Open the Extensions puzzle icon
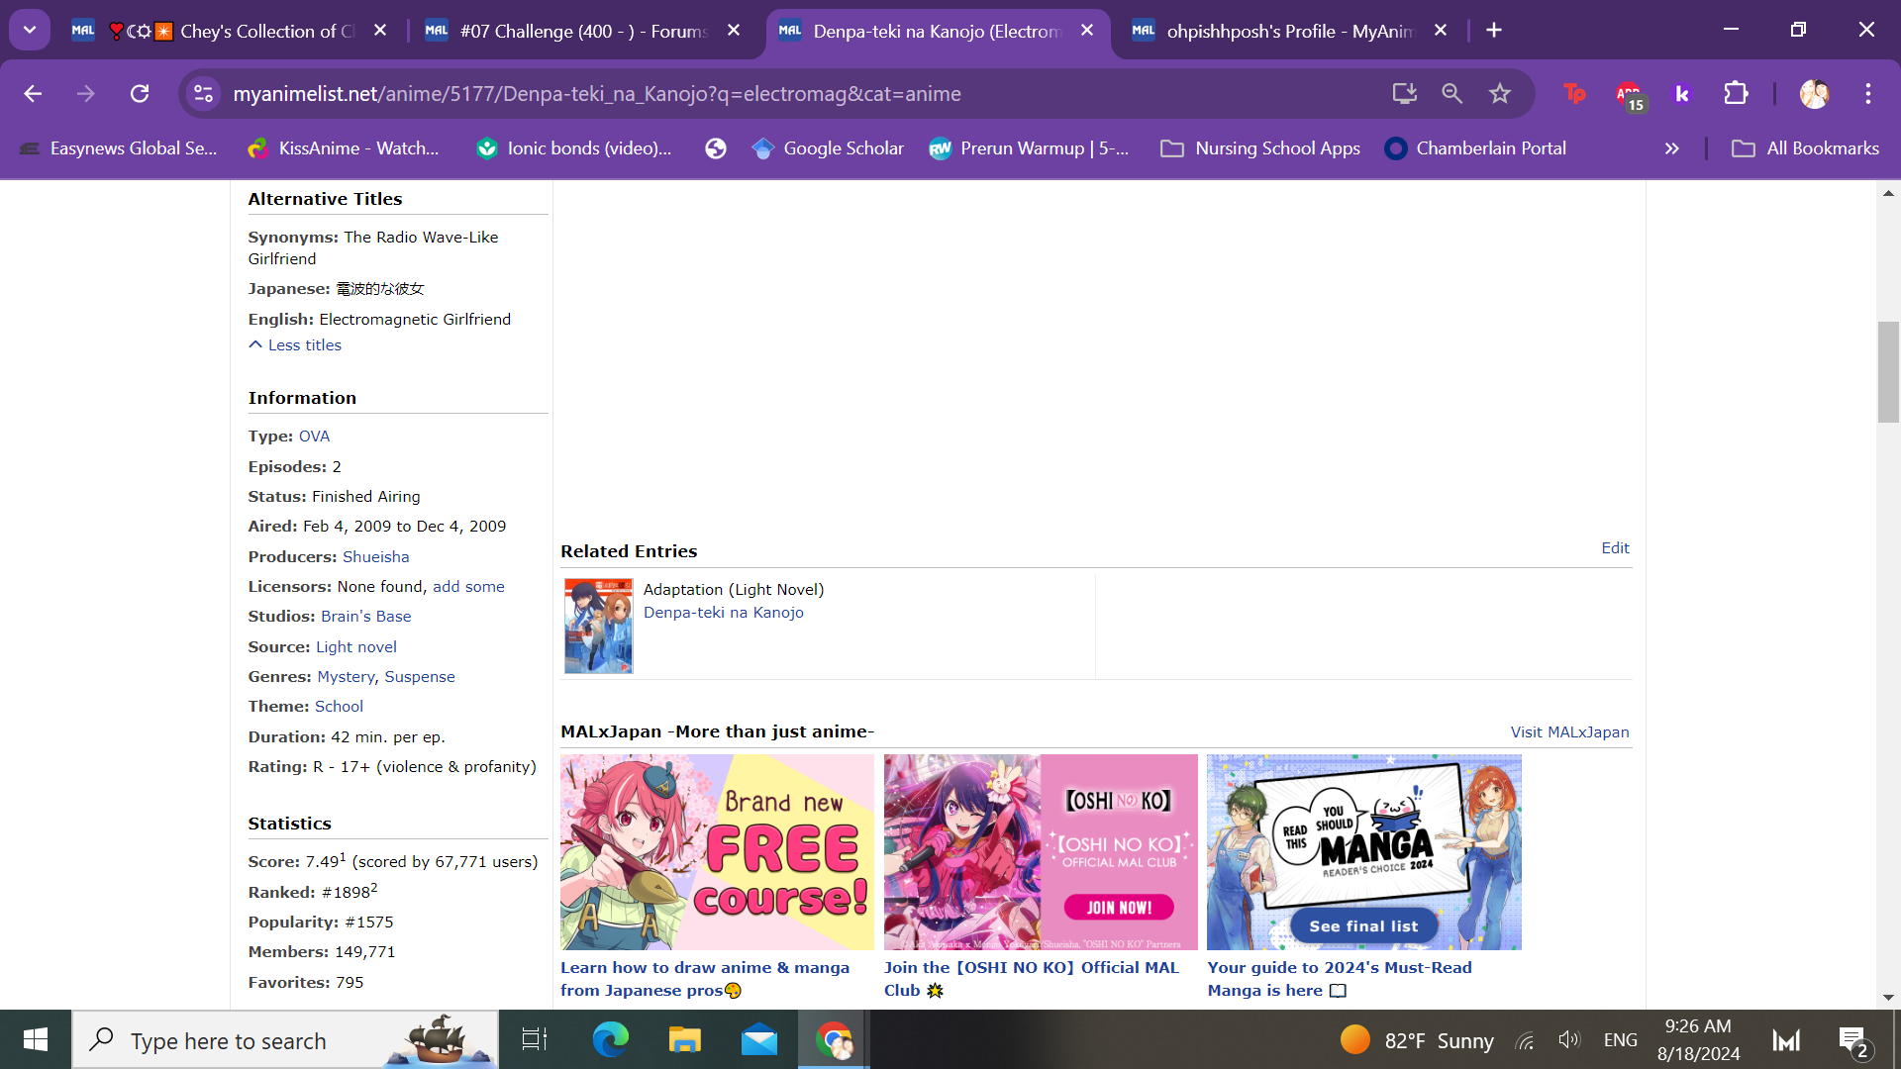Screen dimensions: 1901x1069 point(1736,93)
